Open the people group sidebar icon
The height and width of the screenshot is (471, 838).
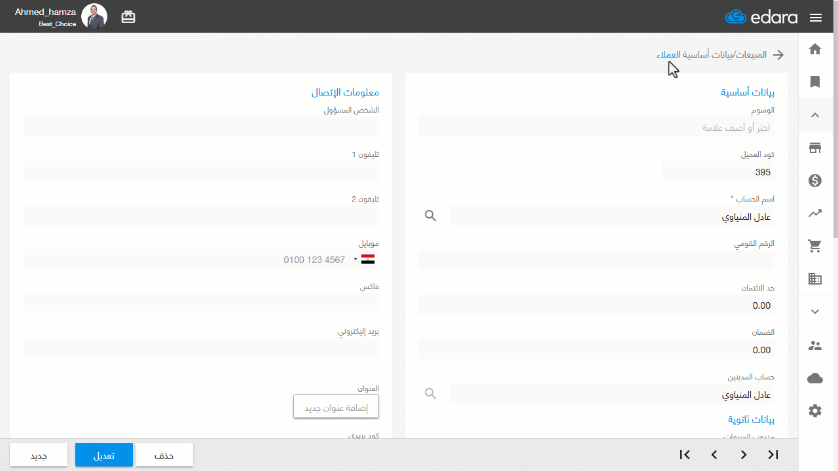tap(815, 345)
